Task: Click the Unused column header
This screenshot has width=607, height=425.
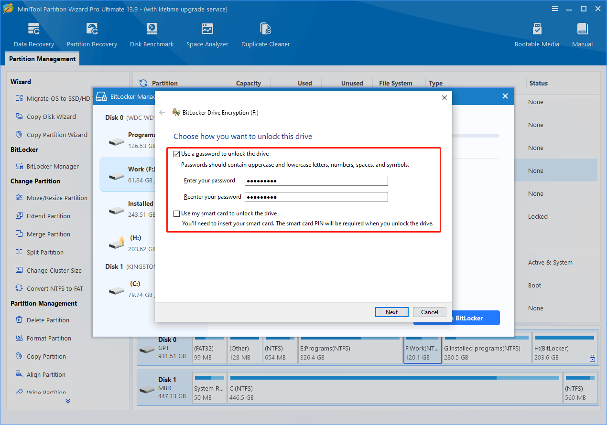Action: click(x=352, y=83)
